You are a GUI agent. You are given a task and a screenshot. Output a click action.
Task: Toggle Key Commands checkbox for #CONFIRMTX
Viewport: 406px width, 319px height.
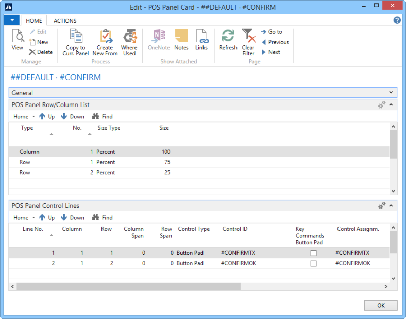pos(313,253)
